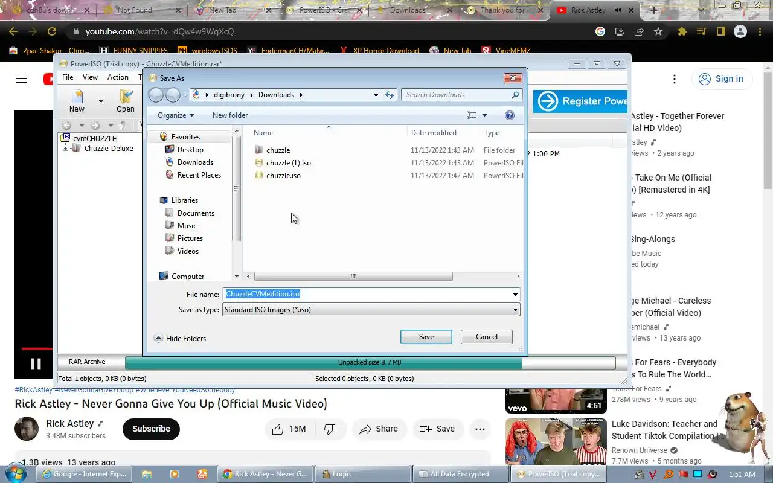Image resolution: width=773 pixels, height=483 pixels.
Task: Select Downloads under Favorites
Action: point(195,162)
